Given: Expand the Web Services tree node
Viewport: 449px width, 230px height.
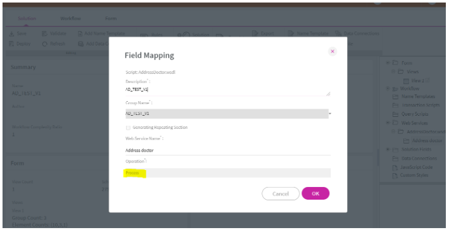Looking at the screenshot, I should tap(388, 123).
